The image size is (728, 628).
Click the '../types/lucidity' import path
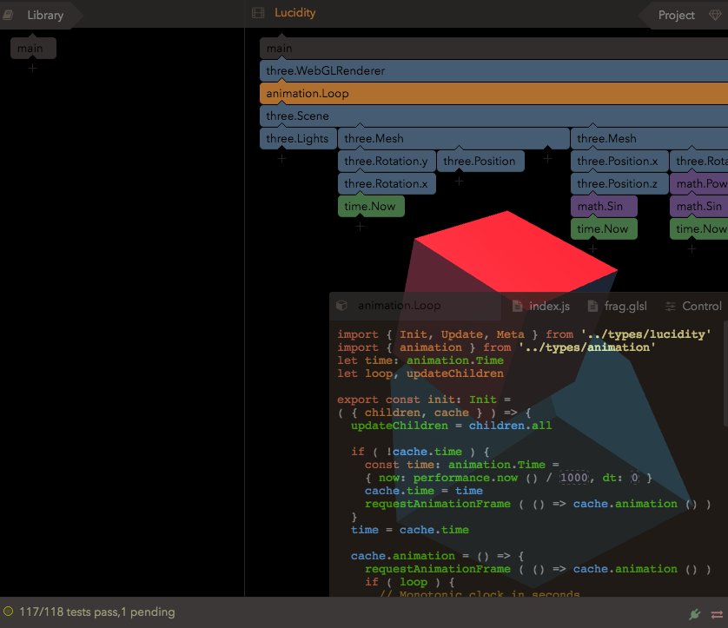[x=645, y=334]
